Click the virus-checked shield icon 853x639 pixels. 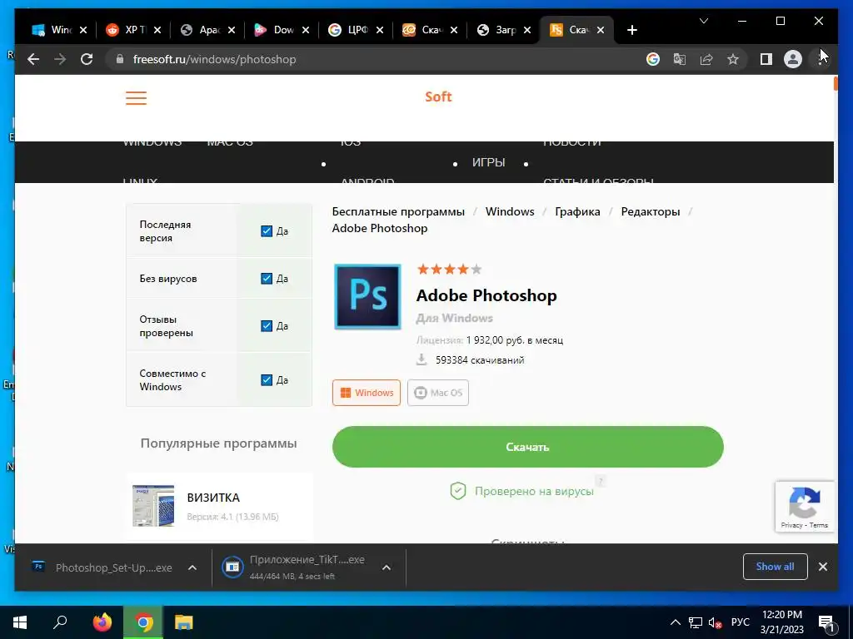pyautogui.click(x=458, y=491)
